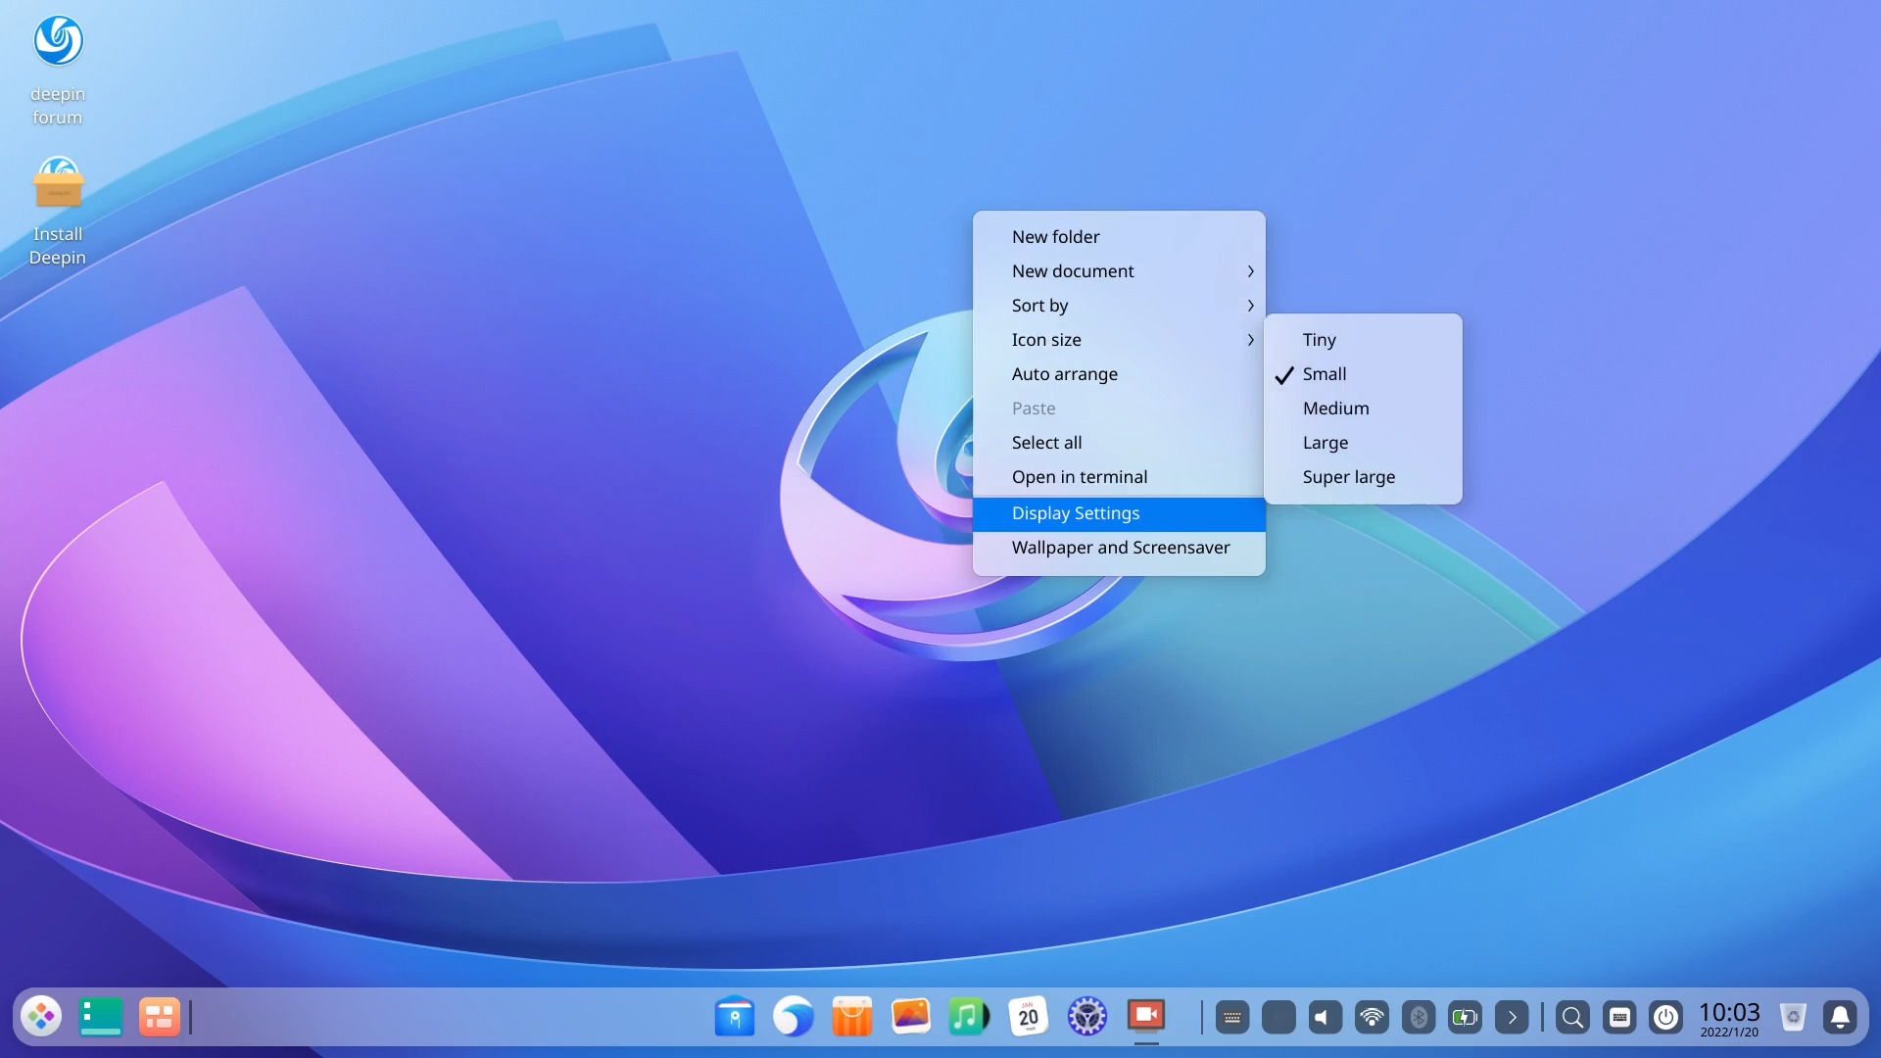Open Control Center gear icon in dock
This screenshot has height=1058, width=1881.
pyautogui.click(x=1087, y=1017)
